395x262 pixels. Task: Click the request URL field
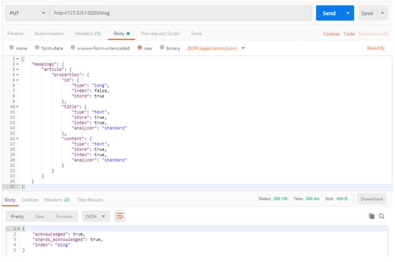[181, 13]
